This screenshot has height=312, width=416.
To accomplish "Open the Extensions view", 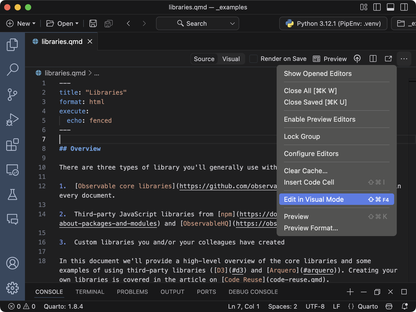I will click(x=12, y=145).
